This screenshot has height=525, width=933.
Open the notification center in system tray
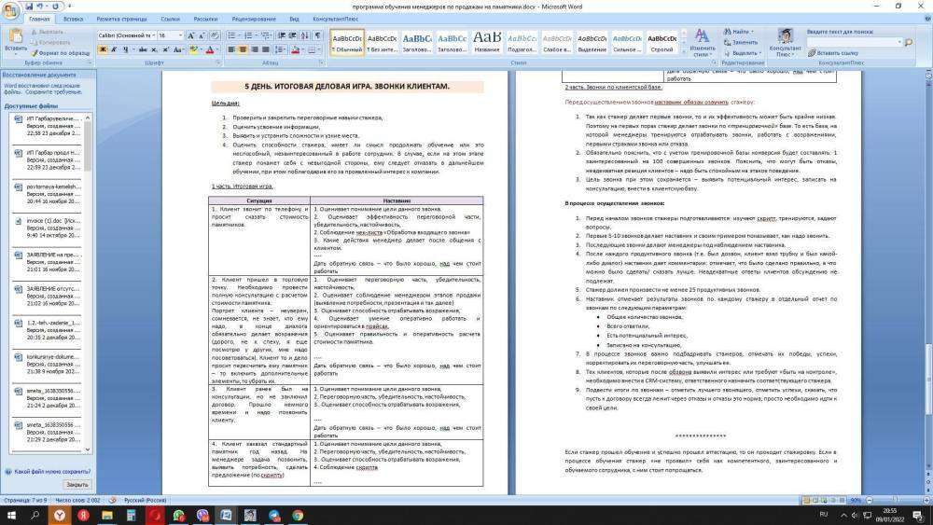pos(920,515)
